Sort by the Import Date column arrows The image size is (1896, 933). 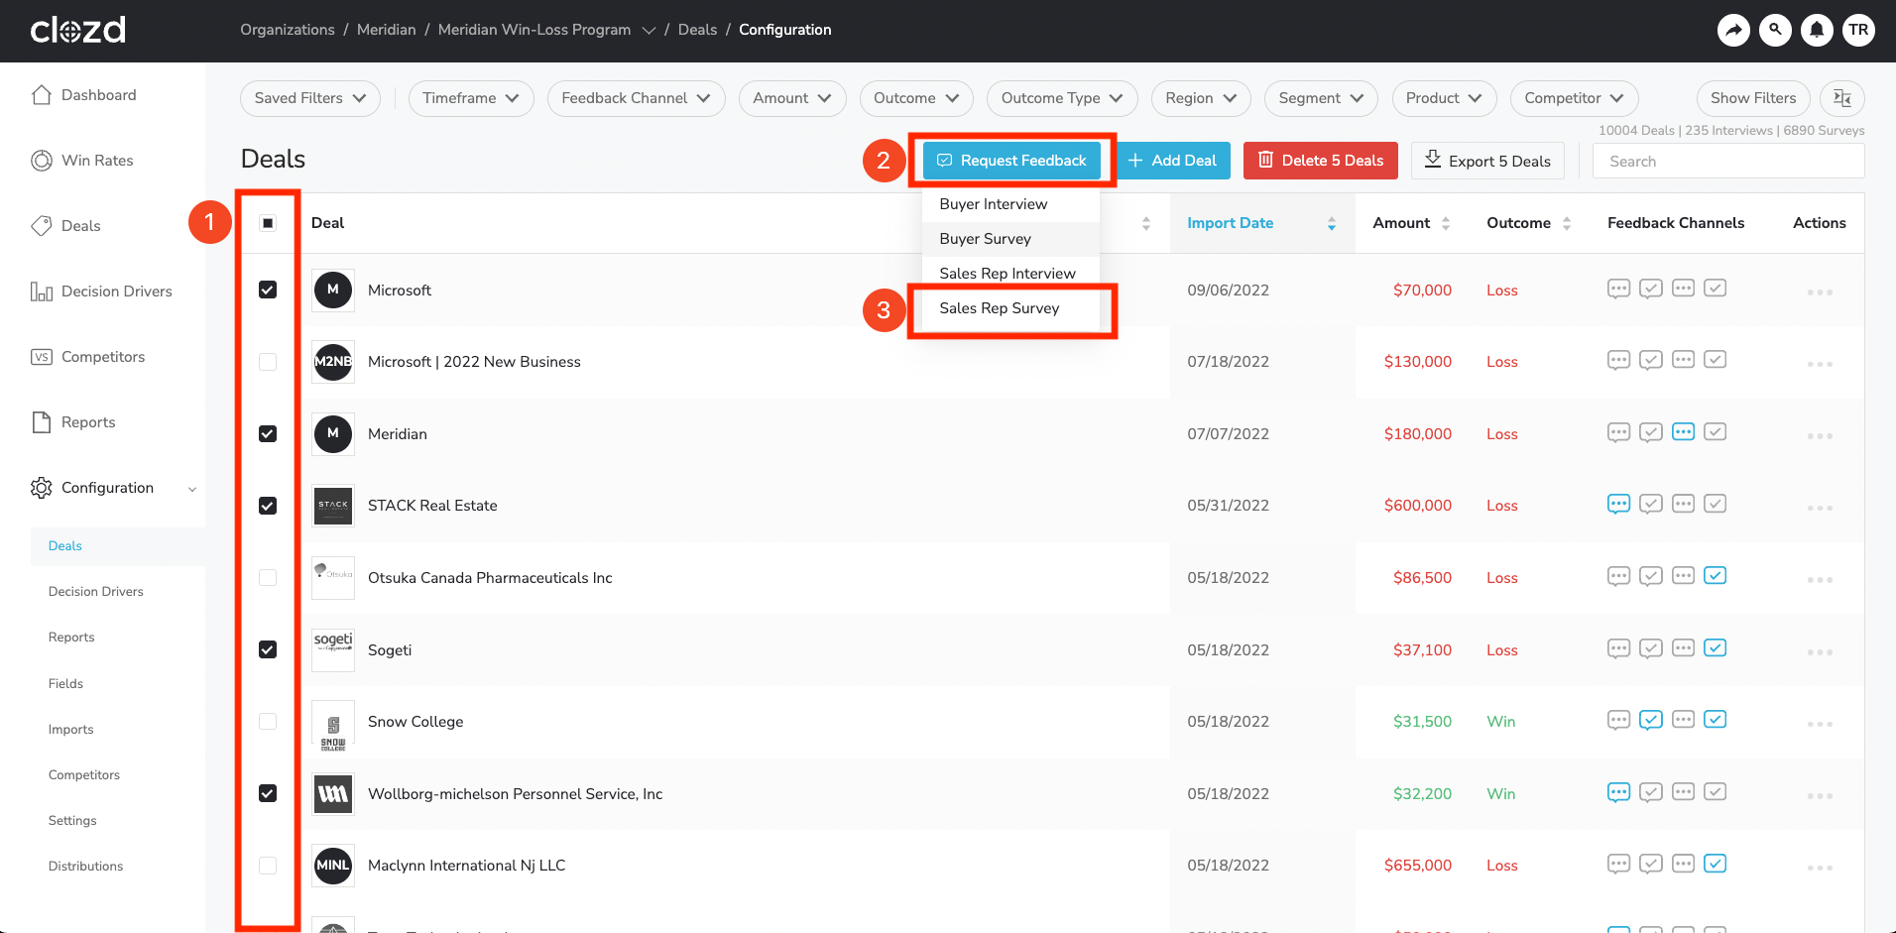pos(1332,224)
